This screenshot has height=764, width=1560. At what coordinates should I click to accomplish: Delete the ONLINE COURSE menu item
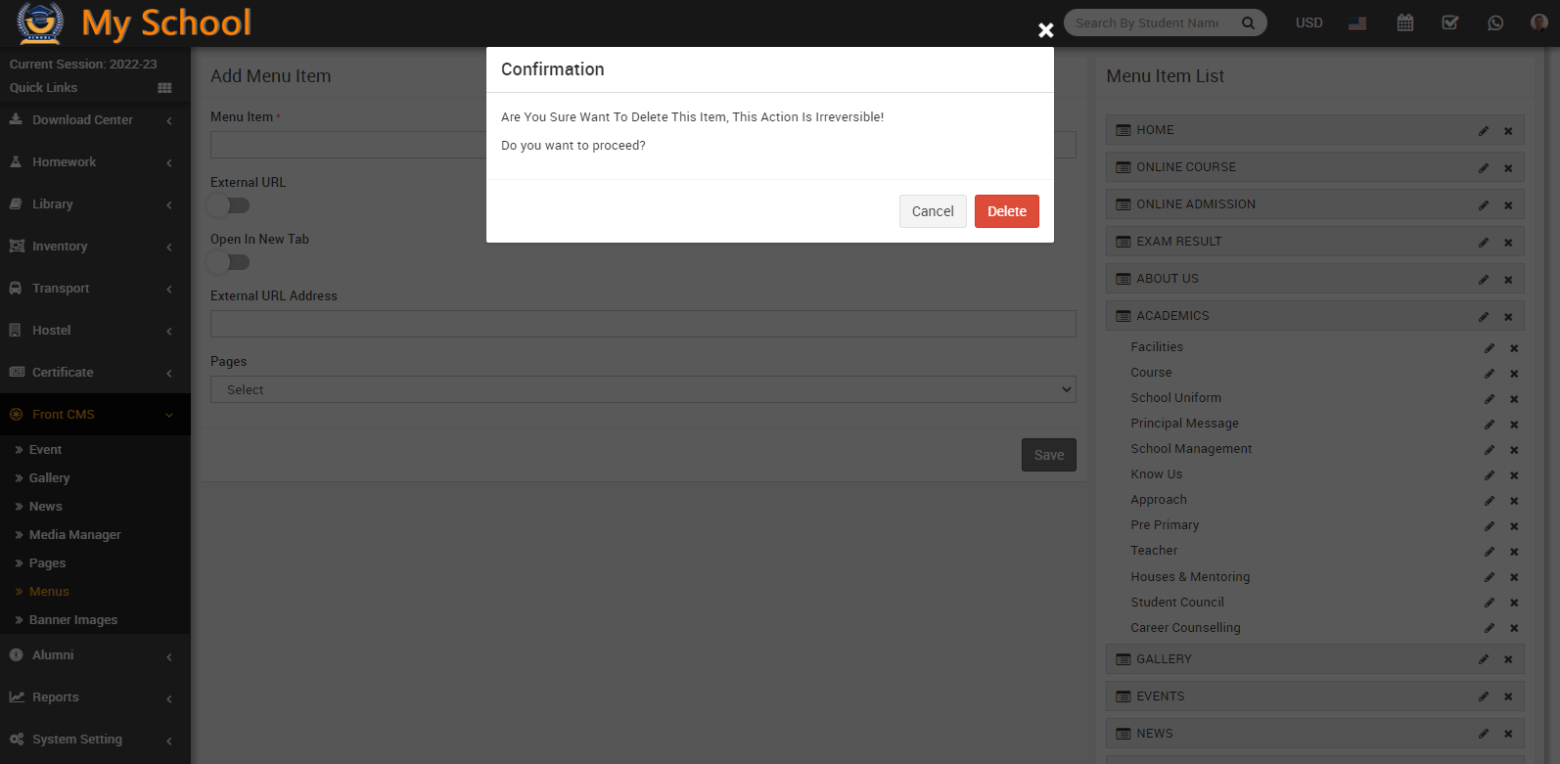coord(1508,168)
